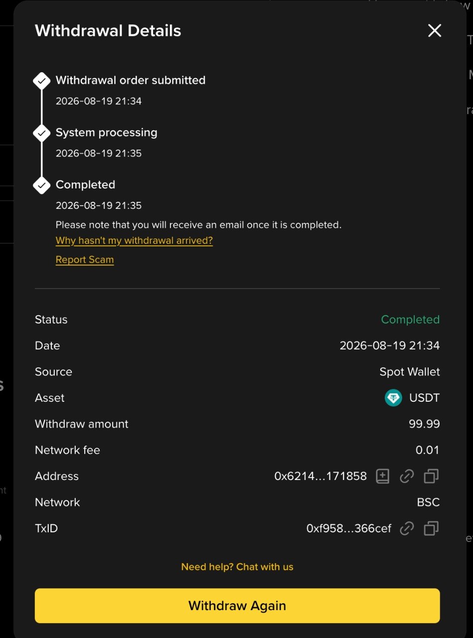Image resolution: width=473 pixels, height=638 pixels.
Task: Click the Withdraw amount 99.99 value
Action: click(424, 424)
